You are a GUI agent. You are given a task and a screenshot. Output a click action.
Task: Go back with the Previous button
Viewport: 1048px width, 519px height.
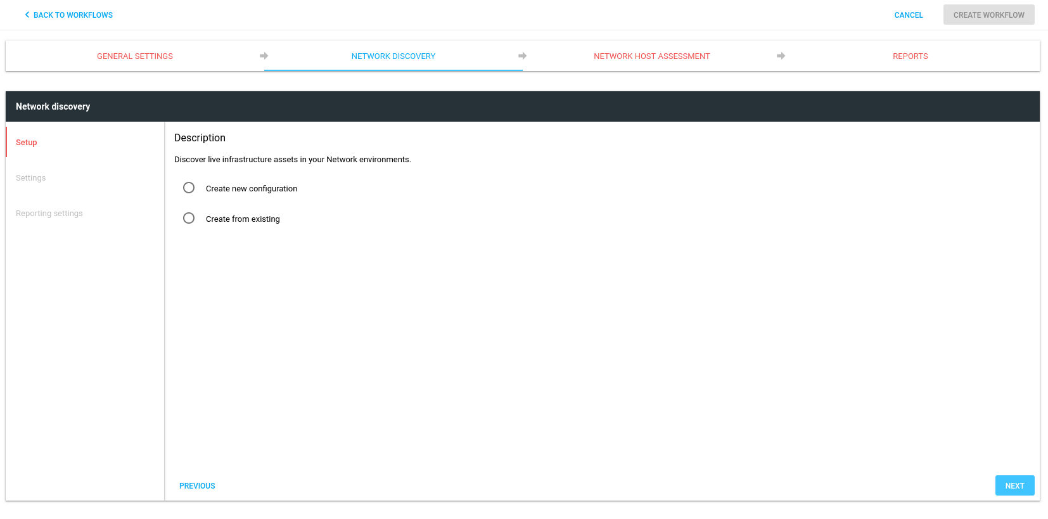197,486
